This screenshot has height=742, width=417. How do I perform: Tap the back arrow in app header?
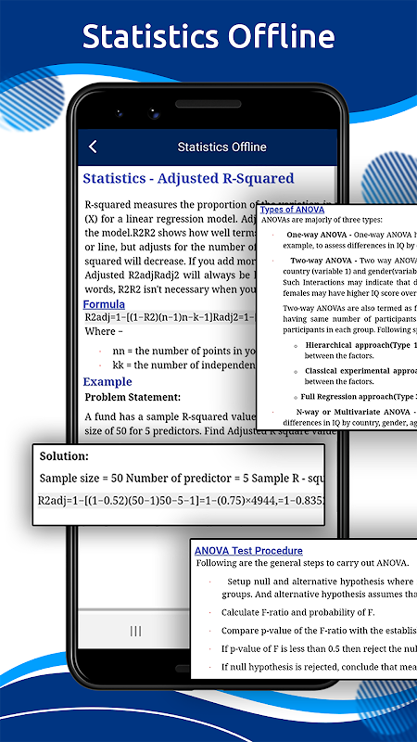pos(93,147)
